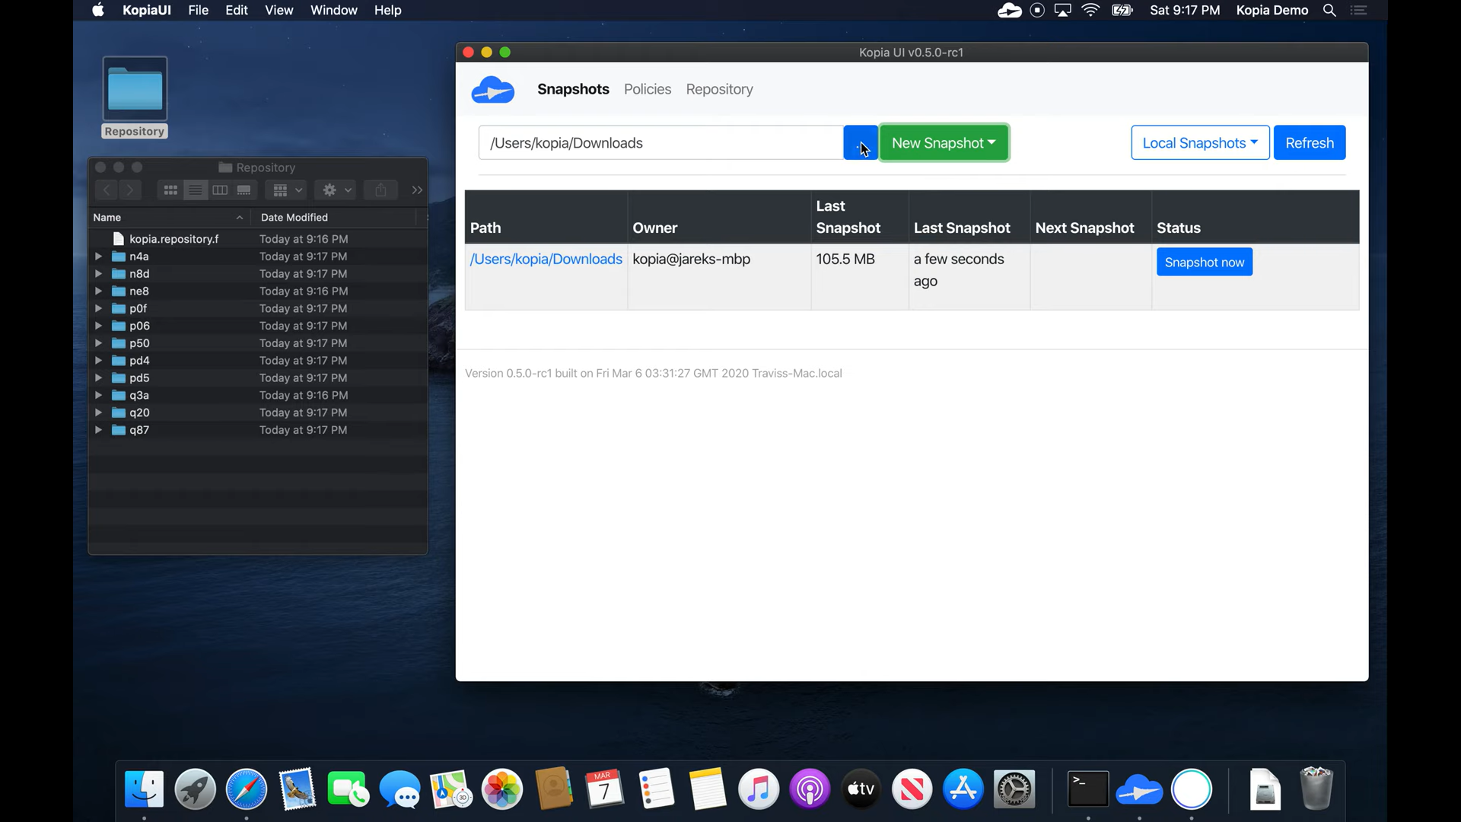
Task: Open Launchpad rocket icon in dock
Action: (x=195, y=789)
